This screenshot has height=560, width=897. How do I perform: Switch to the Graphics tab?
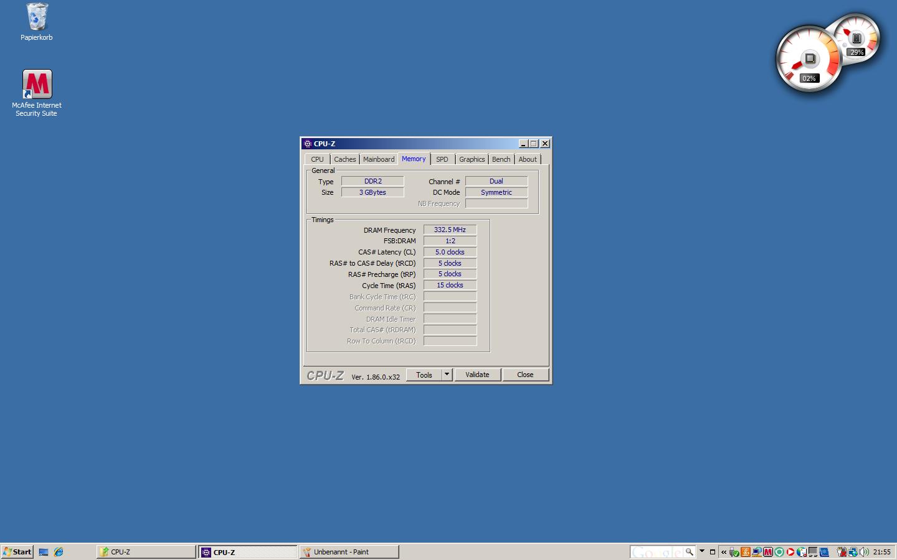coord(472,159)
